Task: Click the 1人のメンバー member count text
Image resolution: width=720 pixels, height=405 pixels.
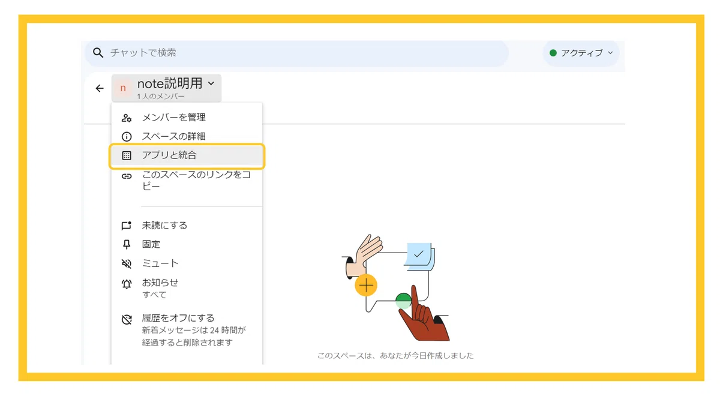Action: point(161,97)
